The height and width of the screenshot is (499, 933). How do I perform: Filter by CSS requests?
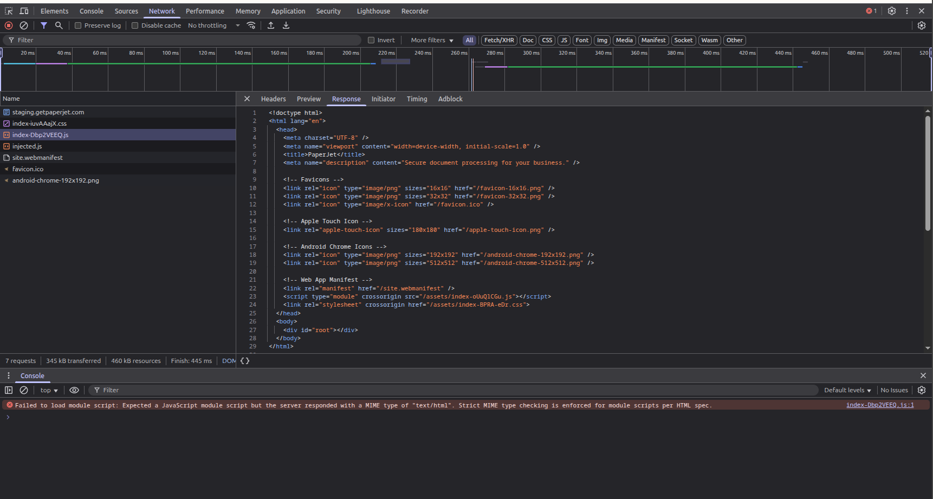[x=547, y=40]
